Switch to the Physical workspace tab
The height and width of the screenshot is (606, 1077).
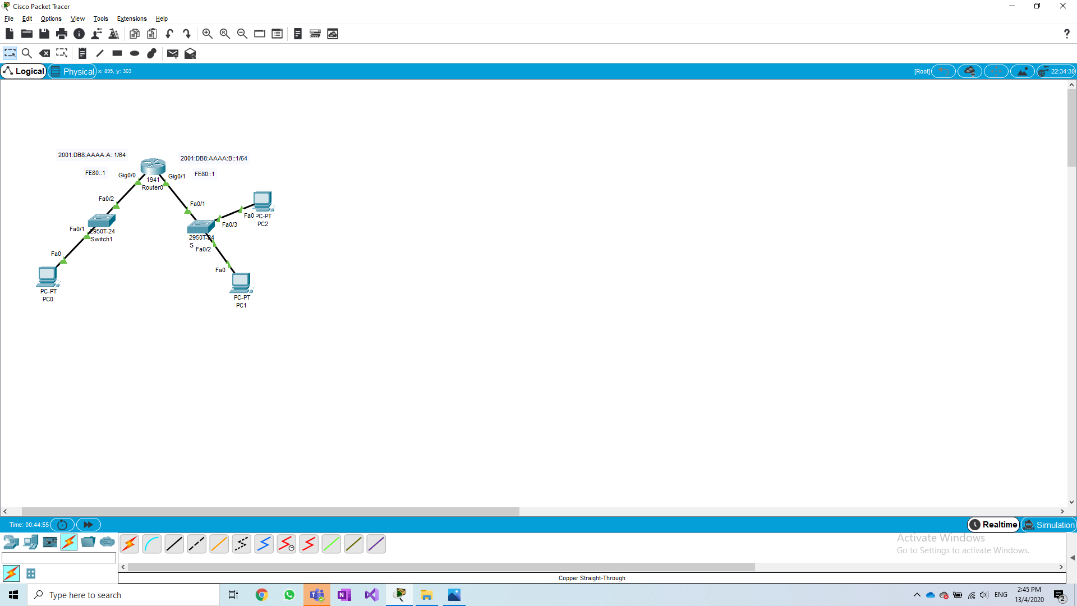tap(72, 71)
